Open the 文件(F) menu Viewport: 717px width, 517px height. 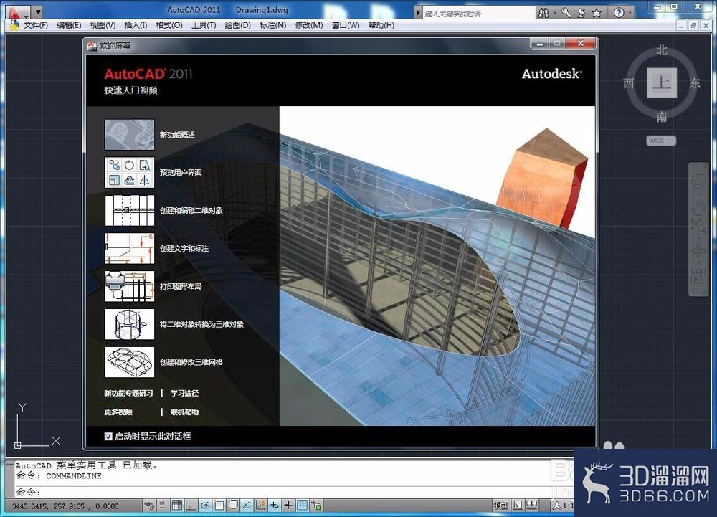[36, 25]
